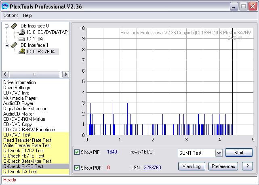This screenshot has width=259, height=185.
Task: Open CD/DVD R/RW Functions entry
Action: click(29, 130)
